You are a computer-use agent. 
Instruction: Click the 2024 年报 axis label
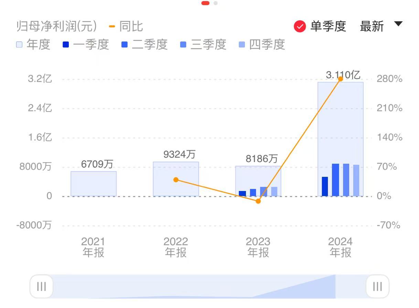341,247
